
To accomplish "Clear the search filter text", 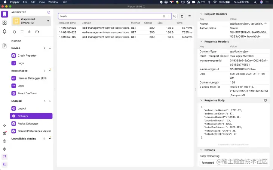I will [x=164, y=16].
